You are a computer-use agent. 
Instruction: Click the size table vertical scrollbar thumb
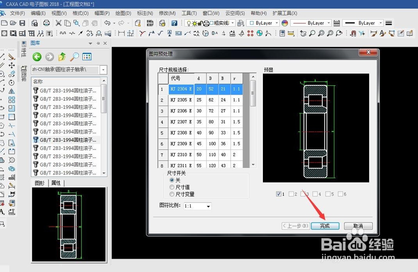(253, 93)
